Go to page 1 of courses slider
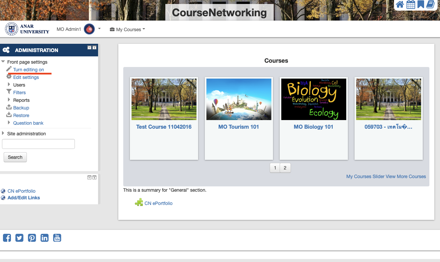 275,168
